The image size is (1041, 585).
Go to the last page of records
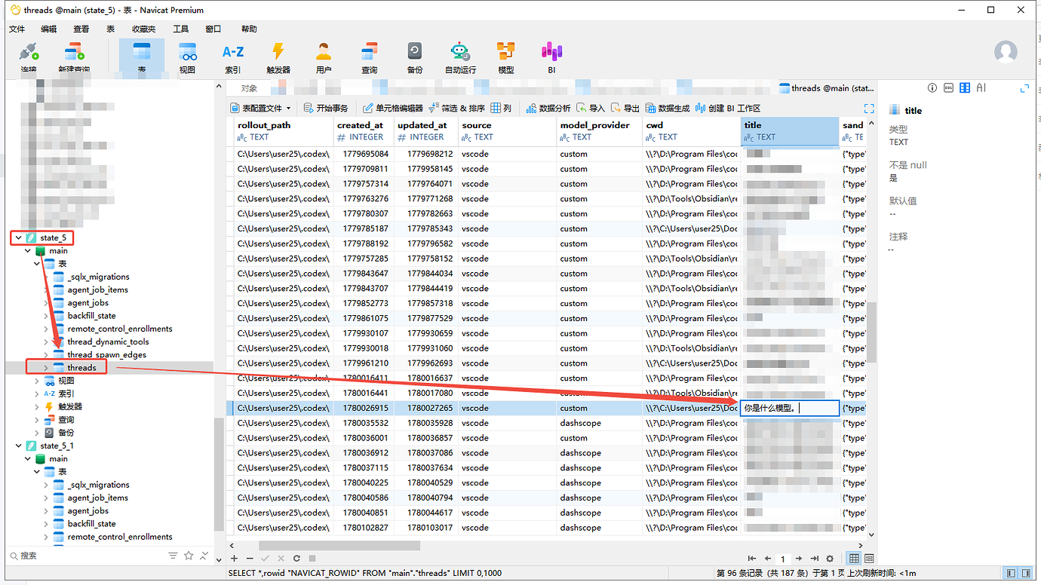coord(814,559)
